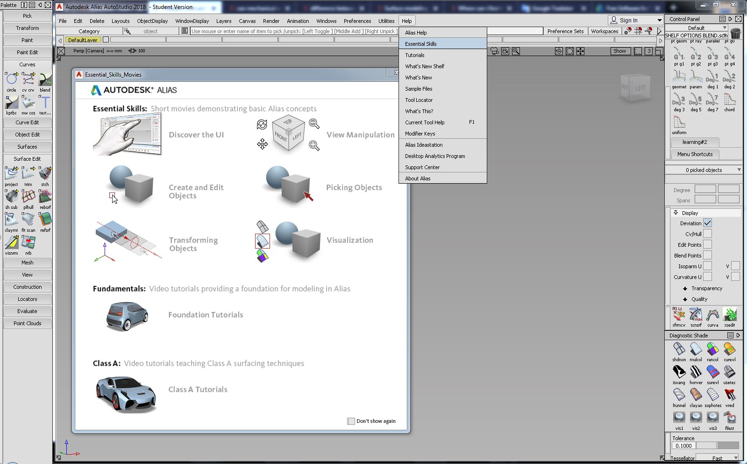747x464 pixels.
Task: Expand Control Panel options arrow
Action: (x=730, y=19)
